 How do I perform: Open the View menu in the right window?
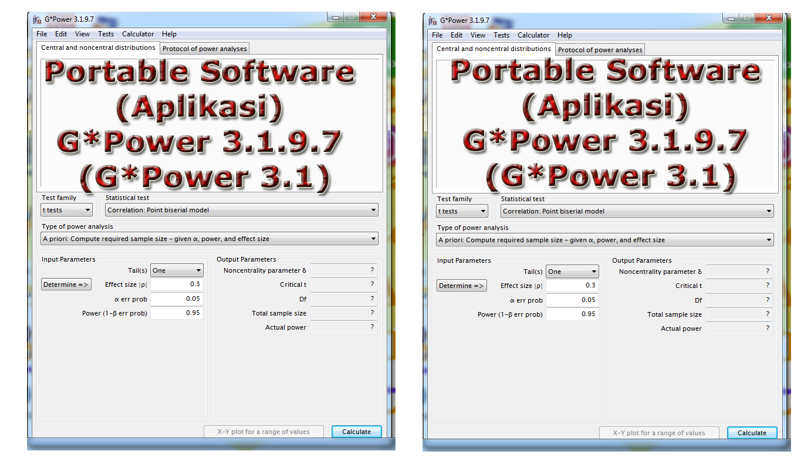478,35
